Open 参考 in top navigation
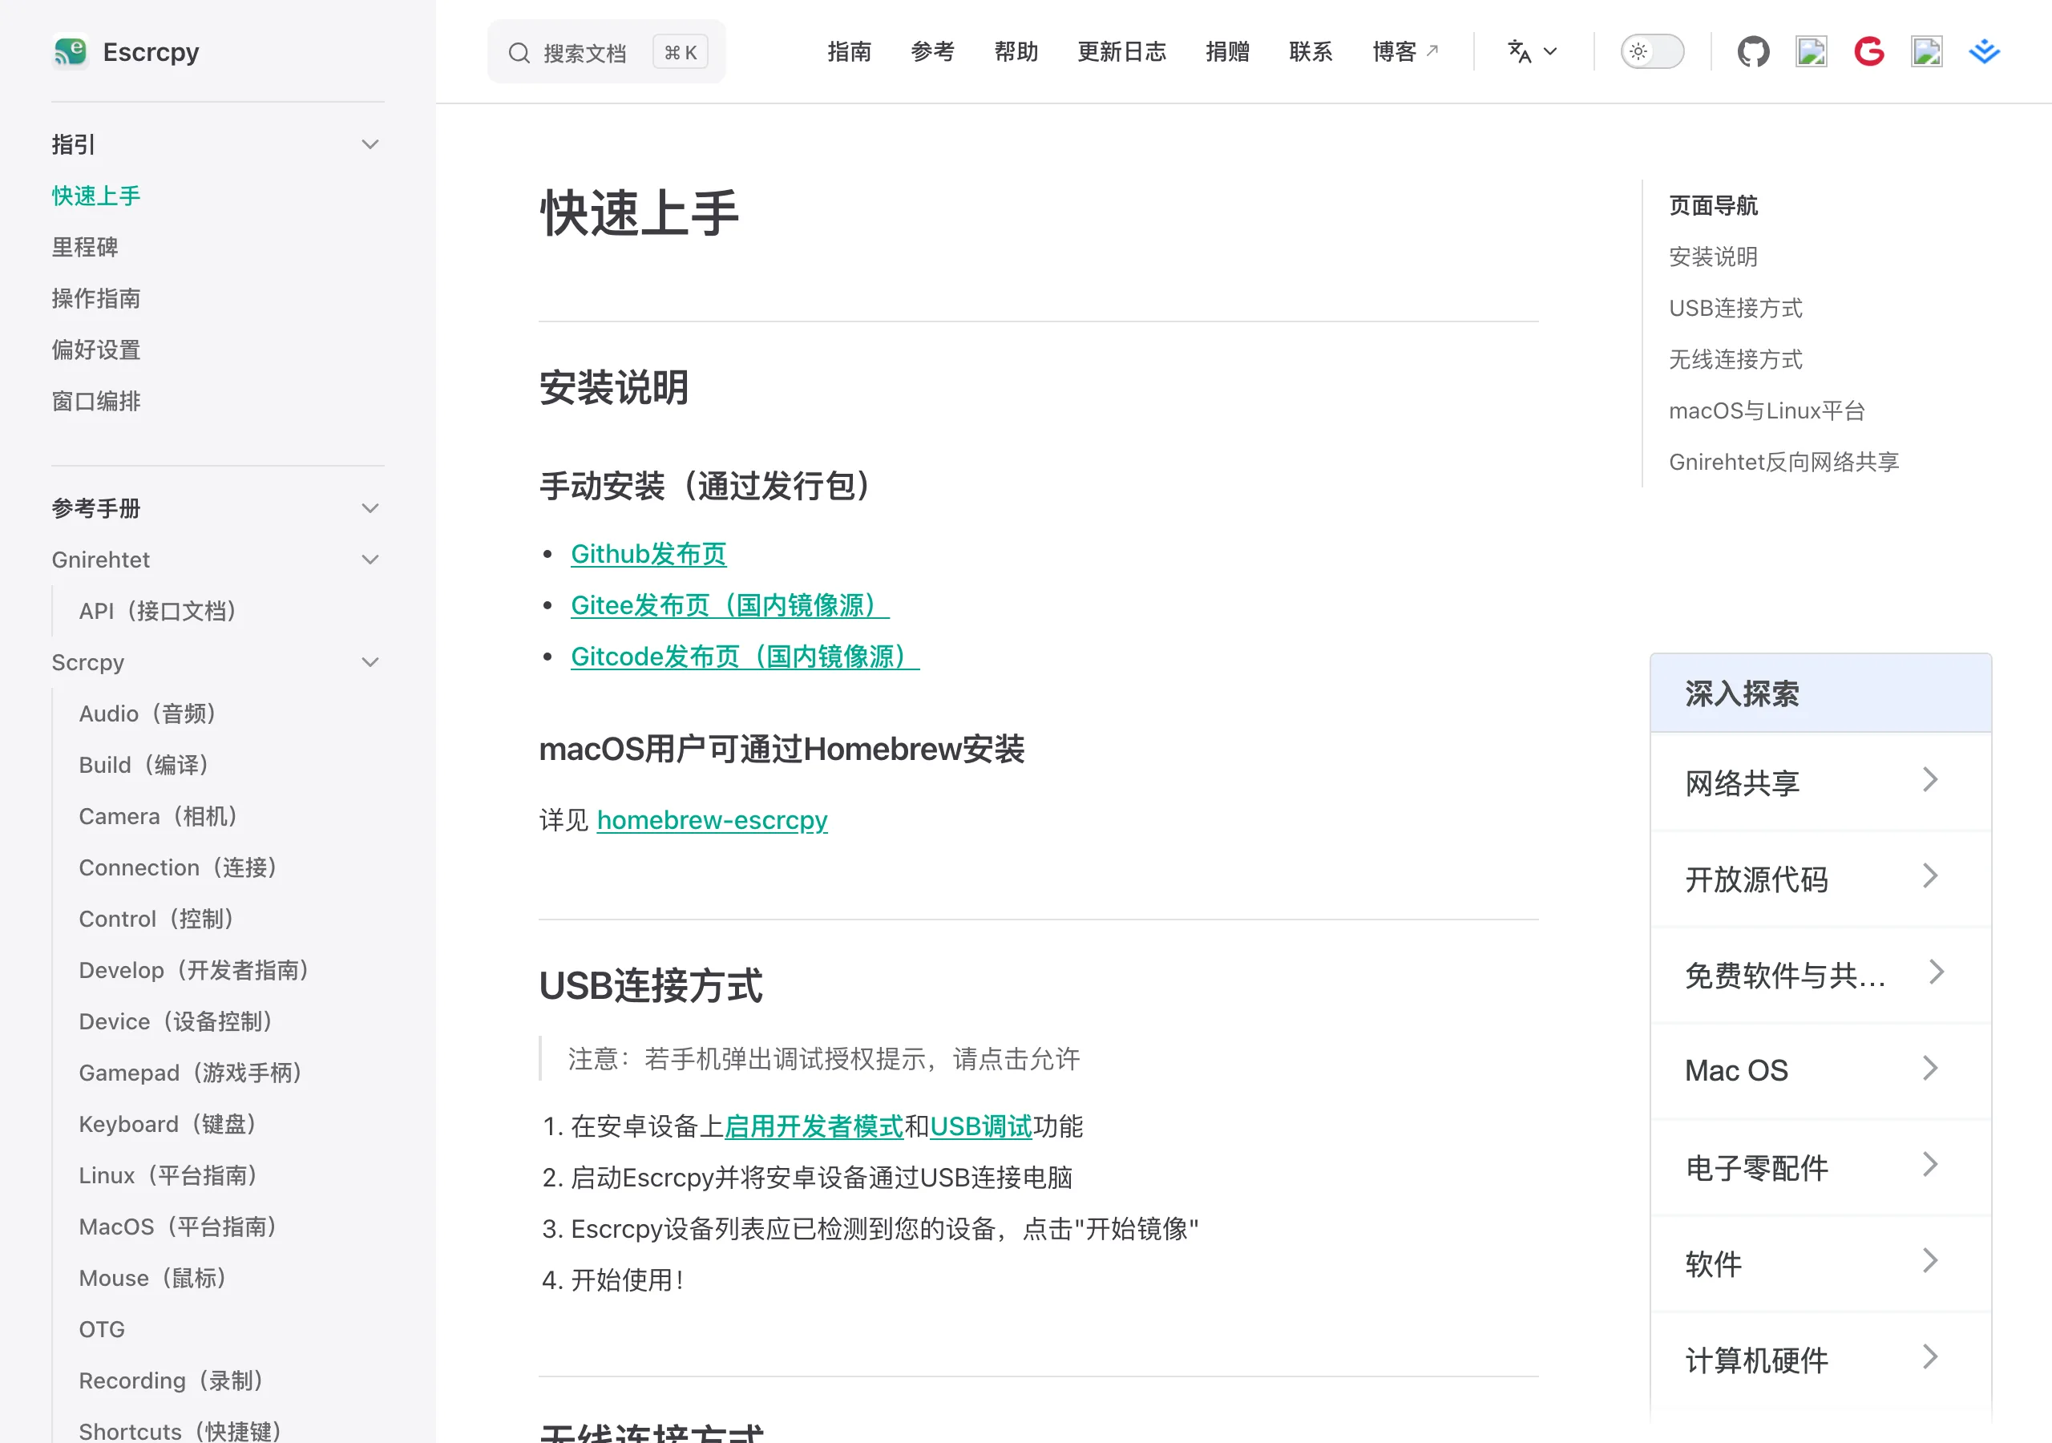Image resolution: width=2052 pixels, height=1443 pixels. [932, 52]
